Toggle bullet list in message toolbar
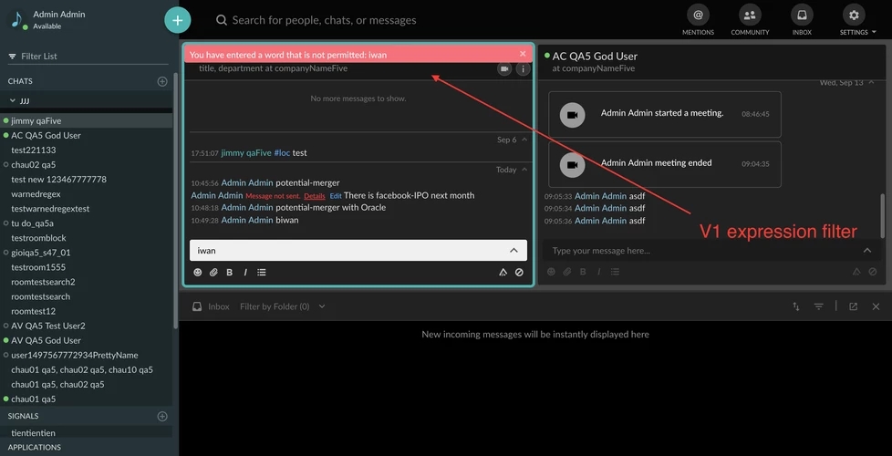The height and width of the screenshot is (456, 892). pos(262,272)
